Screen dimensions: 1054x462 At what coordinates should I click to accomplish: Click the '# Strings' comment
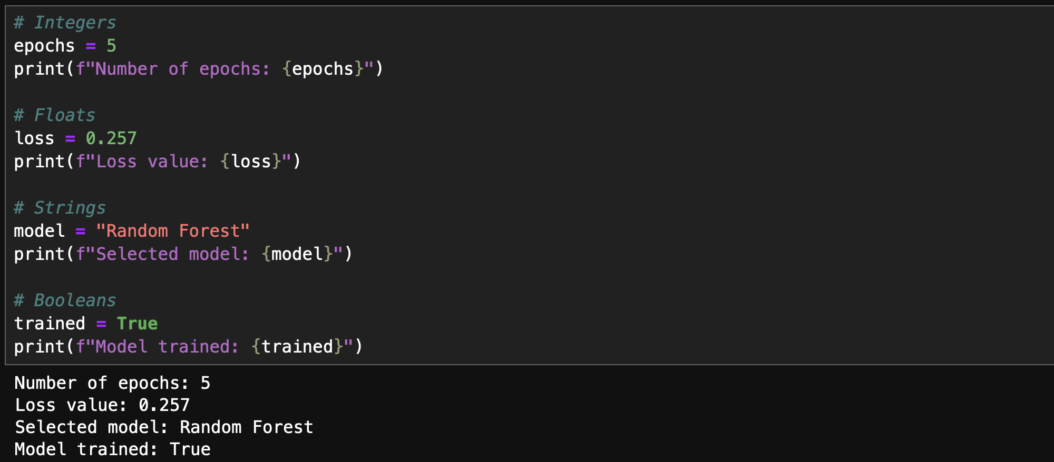pos(60,208)
